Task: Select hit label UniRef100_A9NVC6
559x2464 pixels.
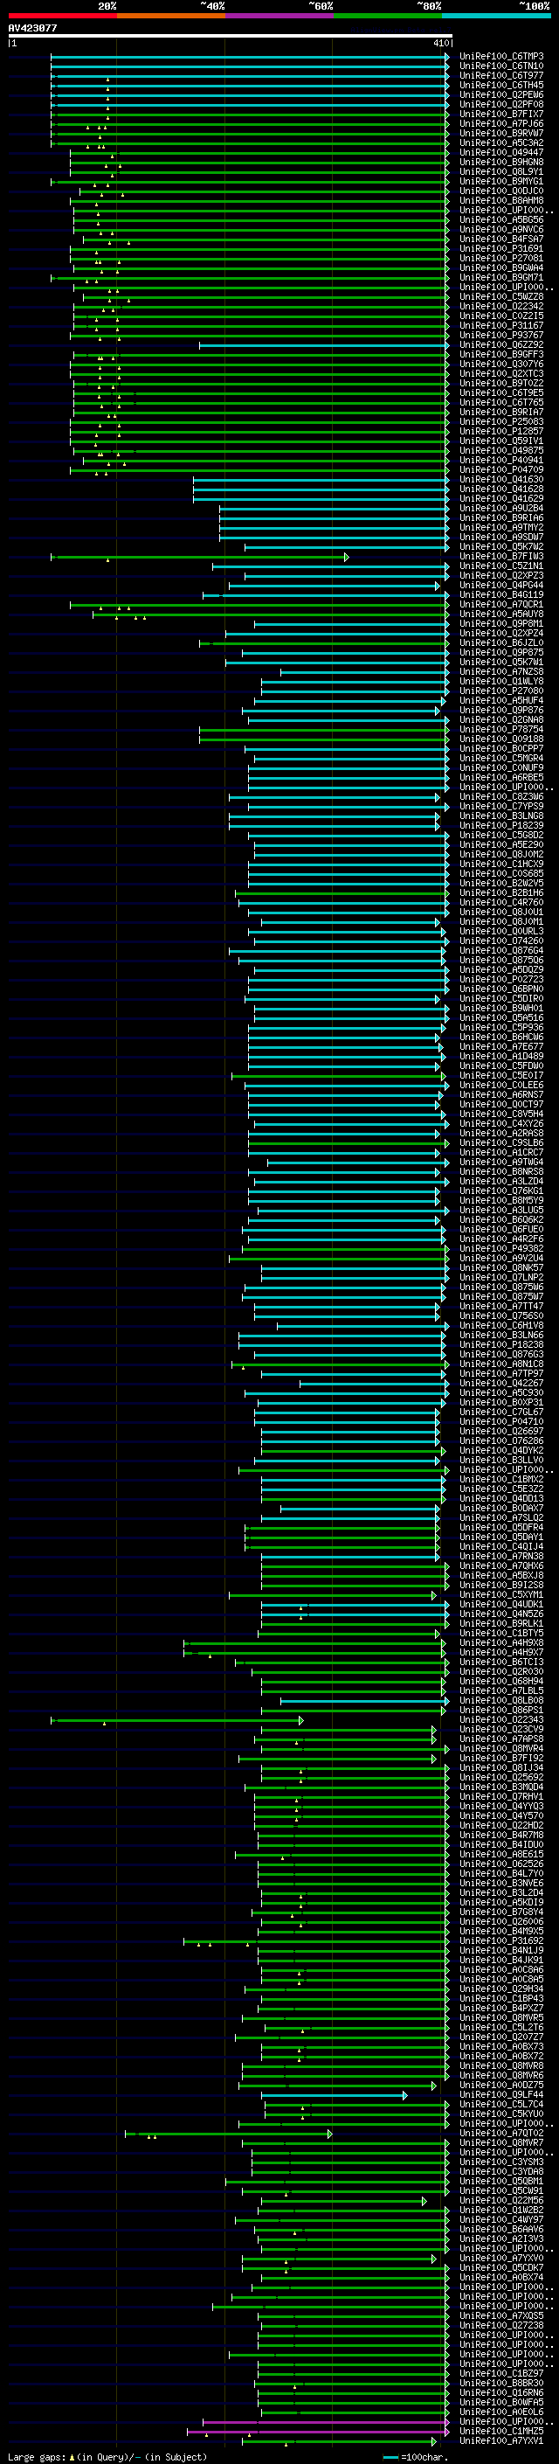Action: pyautogui.click(x=500, y=230)
